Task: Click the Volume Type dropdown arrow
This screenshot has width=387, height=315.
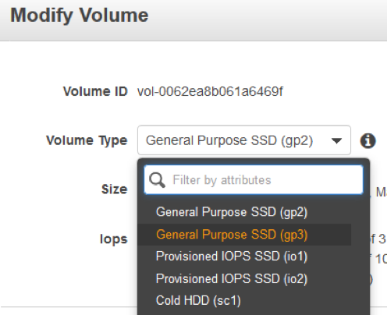Action: [x=336, y=141]
